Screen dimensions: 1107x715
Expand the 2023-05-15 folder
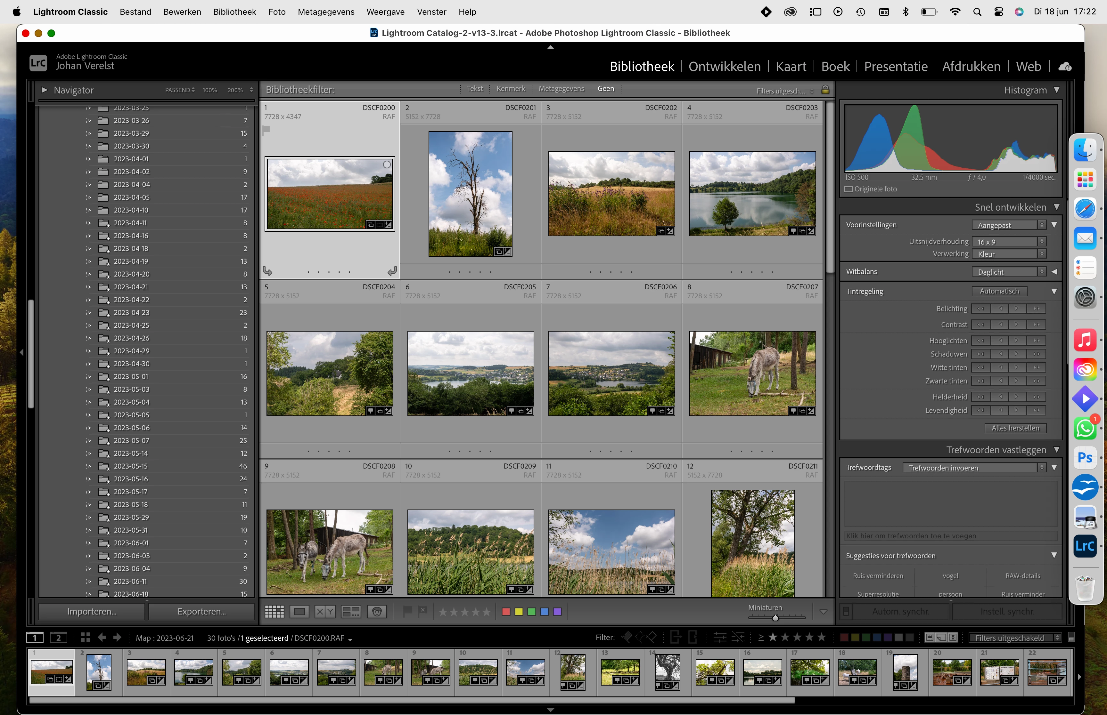(88, 466)
